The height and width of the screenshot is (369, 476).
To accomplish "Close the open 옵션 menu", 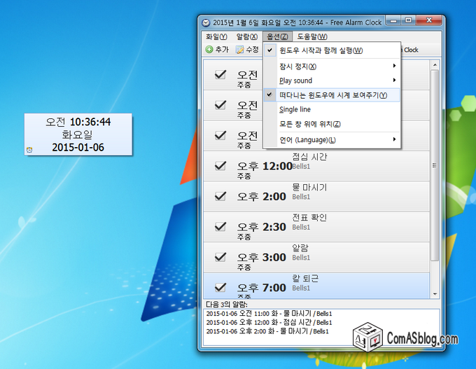I will click(x=277, y=36).
